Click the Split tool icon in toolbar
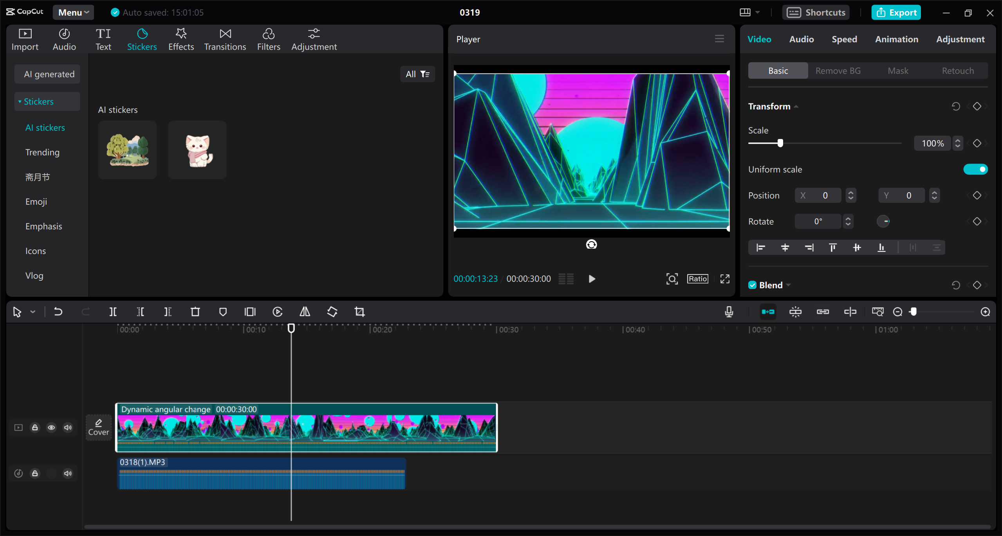Viewport: 1002px width, 536px height. click(x=113, y=311)
